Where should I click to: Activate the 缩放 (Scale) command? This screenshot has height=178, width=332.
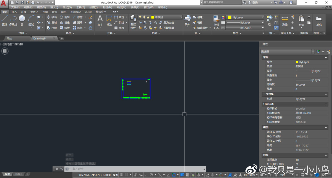pyautogui.click(x=65, y=28)
